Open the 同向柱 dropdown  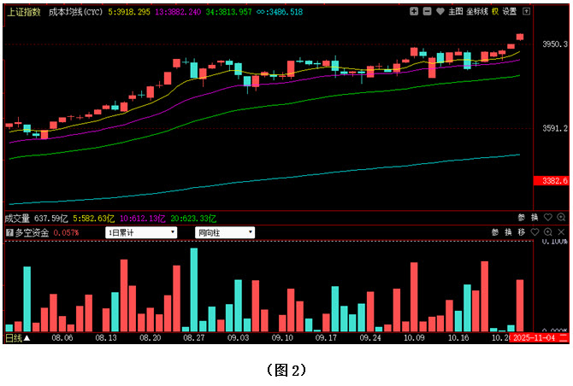coord(225,232)
